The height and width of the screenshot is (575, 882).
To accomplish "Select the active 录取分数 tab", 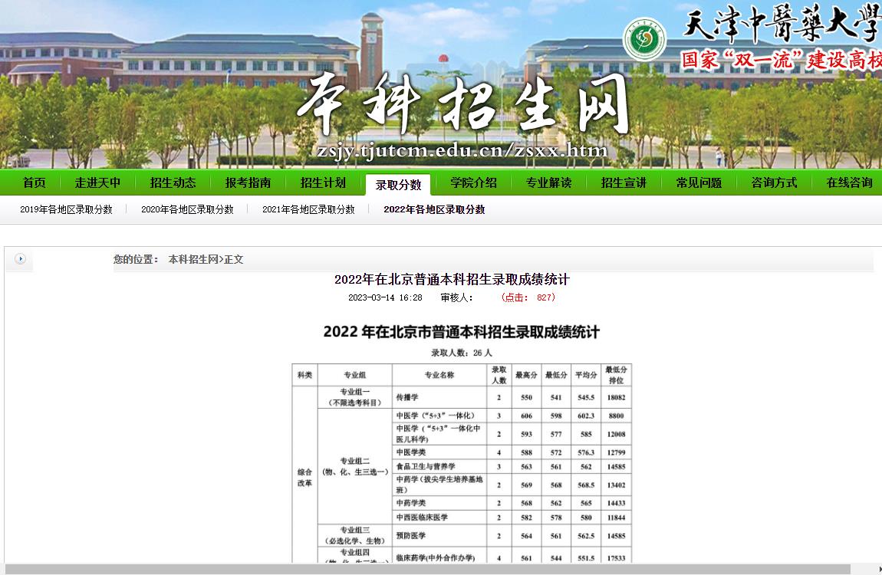I will (398, 185).
